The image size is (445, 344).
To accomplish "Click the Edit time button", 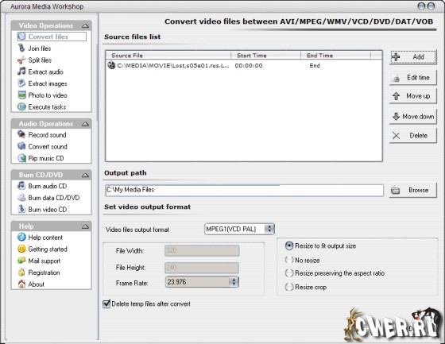I will 413,78.
